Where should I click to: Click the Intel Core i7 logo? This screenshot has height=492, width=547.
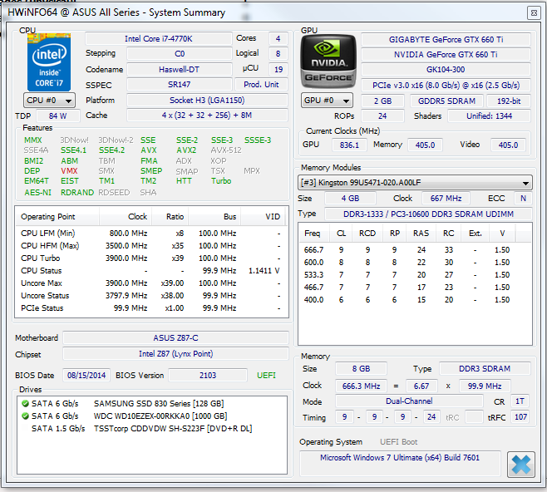point(49,62)
